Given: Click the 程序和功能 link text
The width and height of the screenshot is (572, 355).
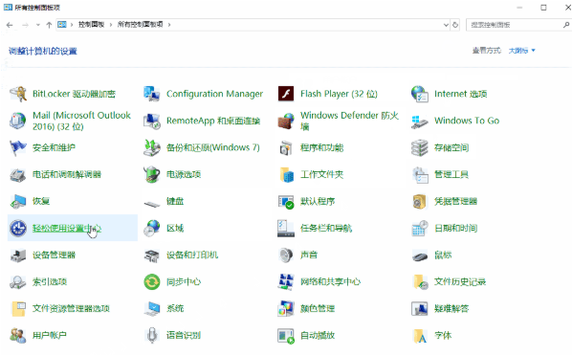Looking at the screenshot, I should tap(321, 147).
